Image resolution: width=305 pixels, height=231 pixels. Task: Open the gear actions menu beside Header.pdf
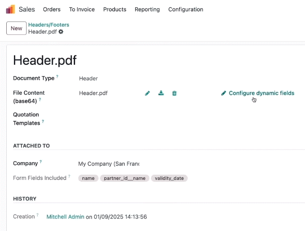pyautogui.click(x=61, y=31)
